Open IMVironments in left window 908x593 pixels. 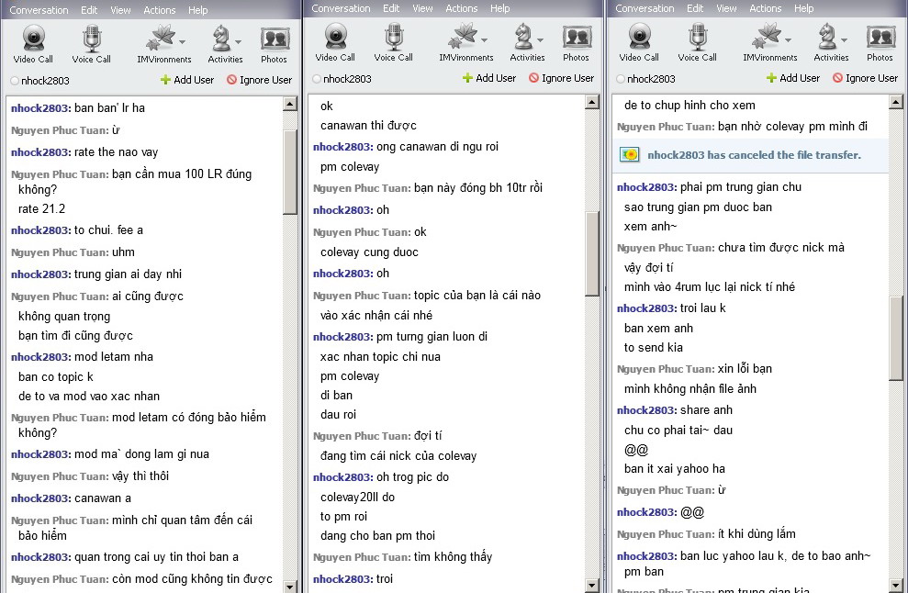point(163,44)
